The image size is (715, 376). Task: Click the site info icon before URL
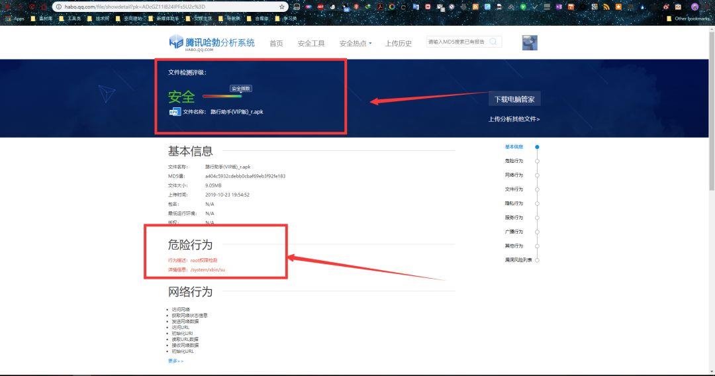point(58,7)
